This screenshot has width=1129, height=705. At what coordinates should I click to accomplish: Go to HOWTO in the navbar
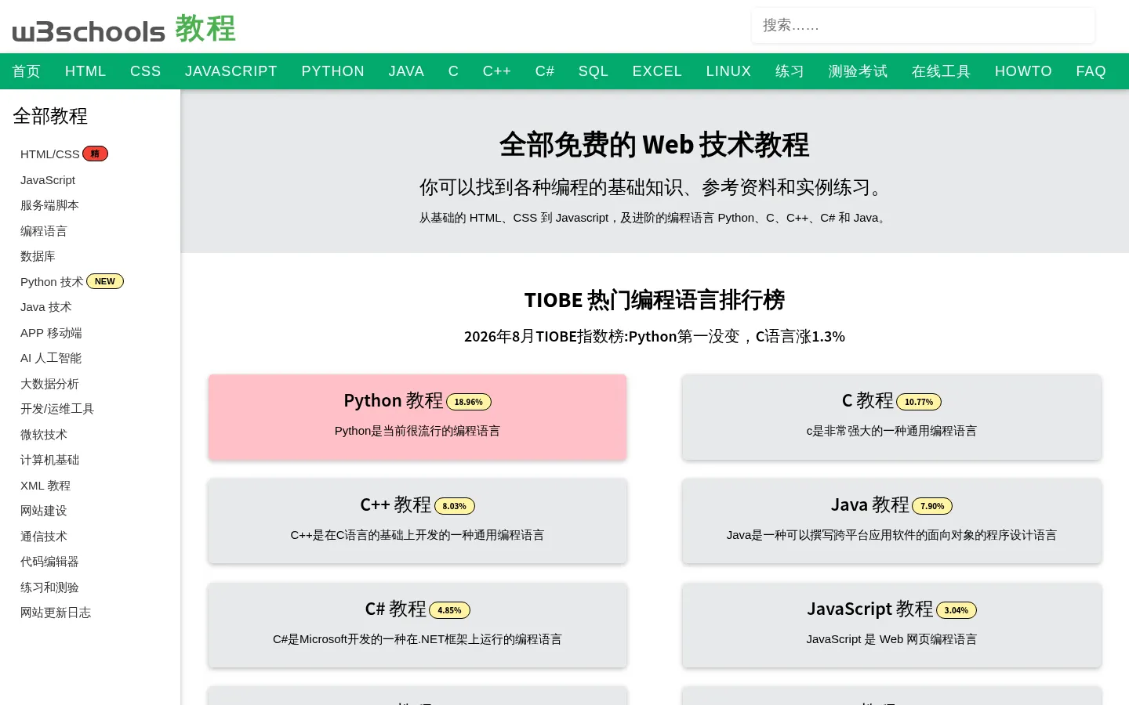click(1023, 71)
